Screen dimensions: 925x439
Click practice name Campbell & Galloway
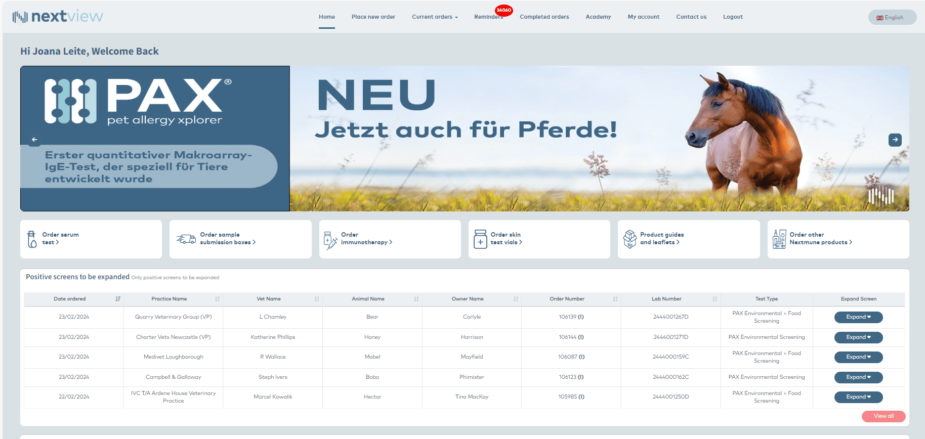click(x=174, y=377)
